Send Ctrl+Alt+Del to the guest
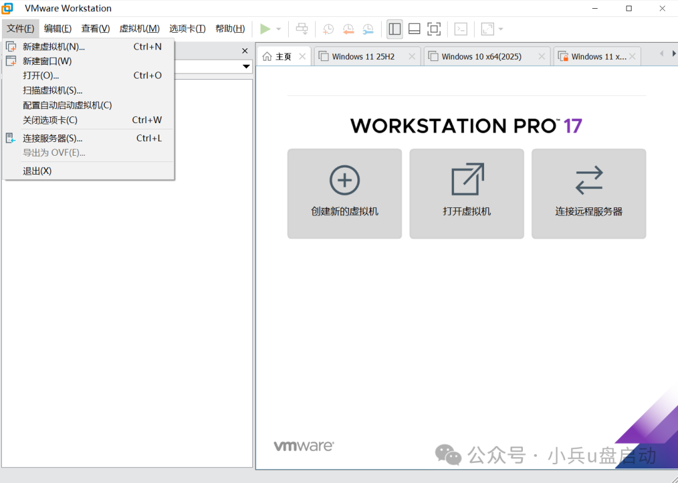Image resolution: width=678 pixels, height=483 pixels. click(301, 28)
